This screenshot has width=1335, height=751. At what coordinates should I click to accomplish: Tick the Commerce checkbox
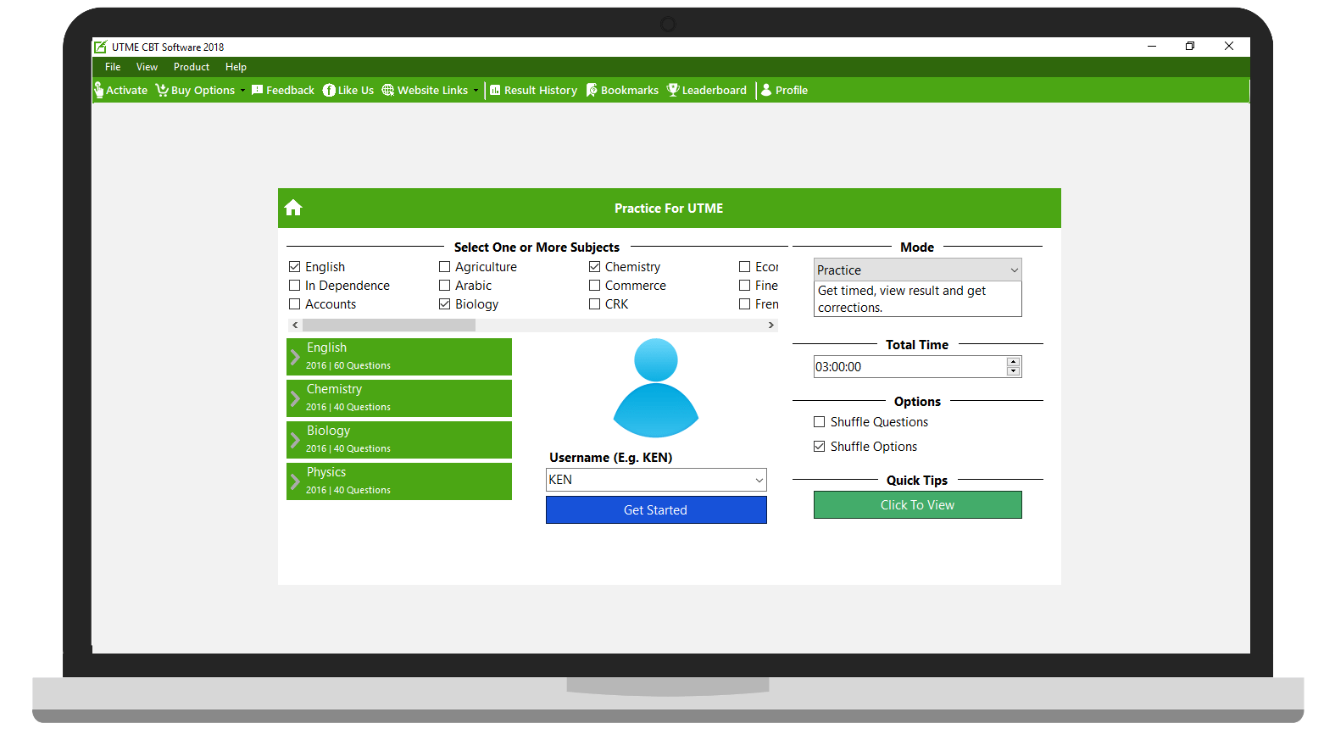click(595, 286)
